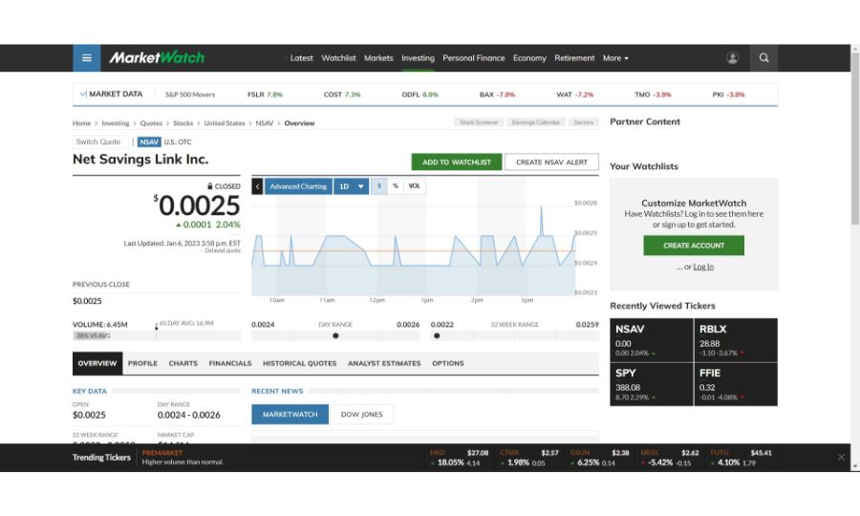This screenshot has height=516, width=860.
Task: Click Home breadcrumb link
Action: 82,123
